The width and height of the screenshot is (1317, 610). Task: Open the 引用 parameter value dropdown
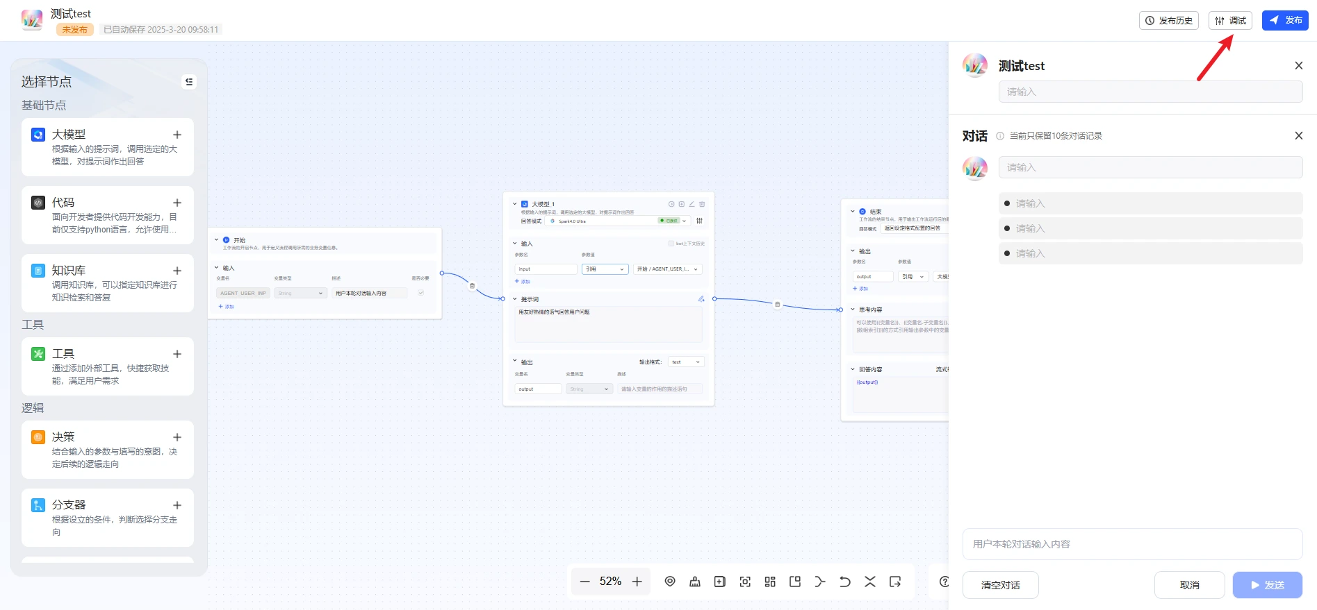coord(605,269)
